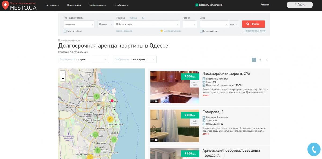Check the Только с фото checkbox

[65, 31]
